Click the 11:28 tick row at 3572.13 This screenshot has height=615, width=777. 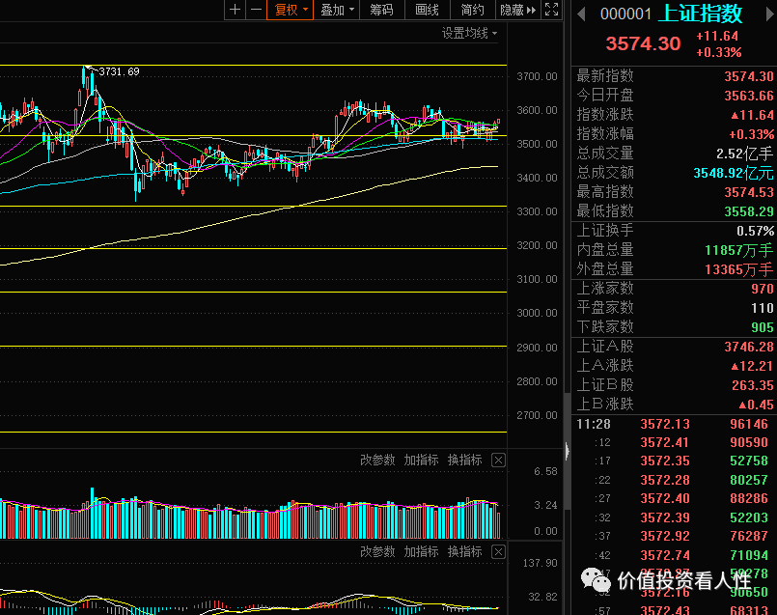[675, 424]
